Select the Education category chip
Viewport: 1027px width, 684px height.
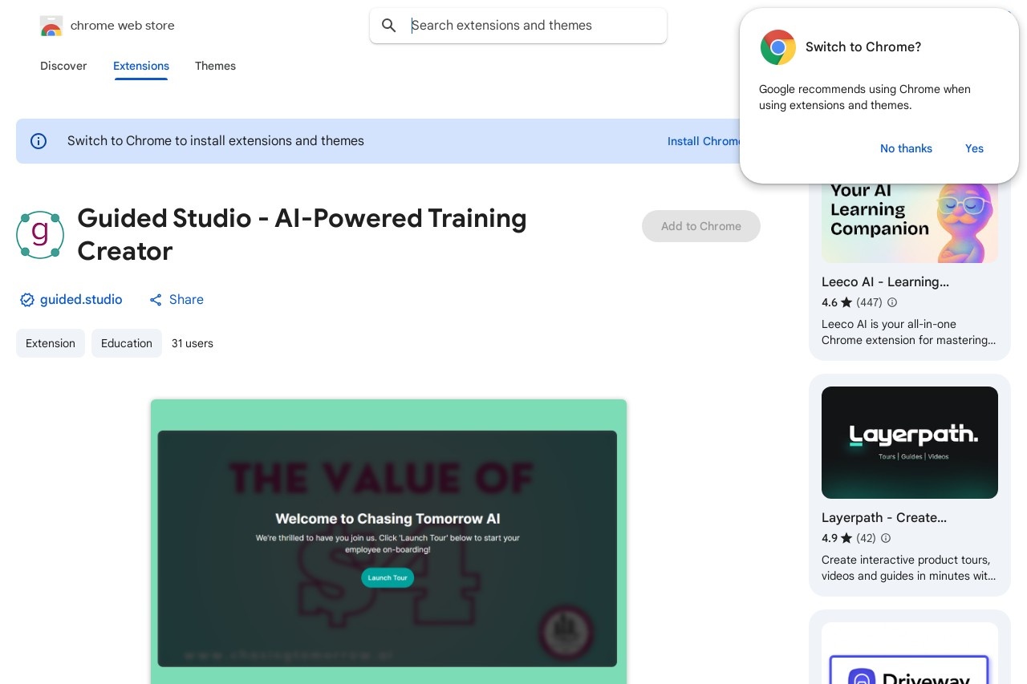(x=127, y=343)
